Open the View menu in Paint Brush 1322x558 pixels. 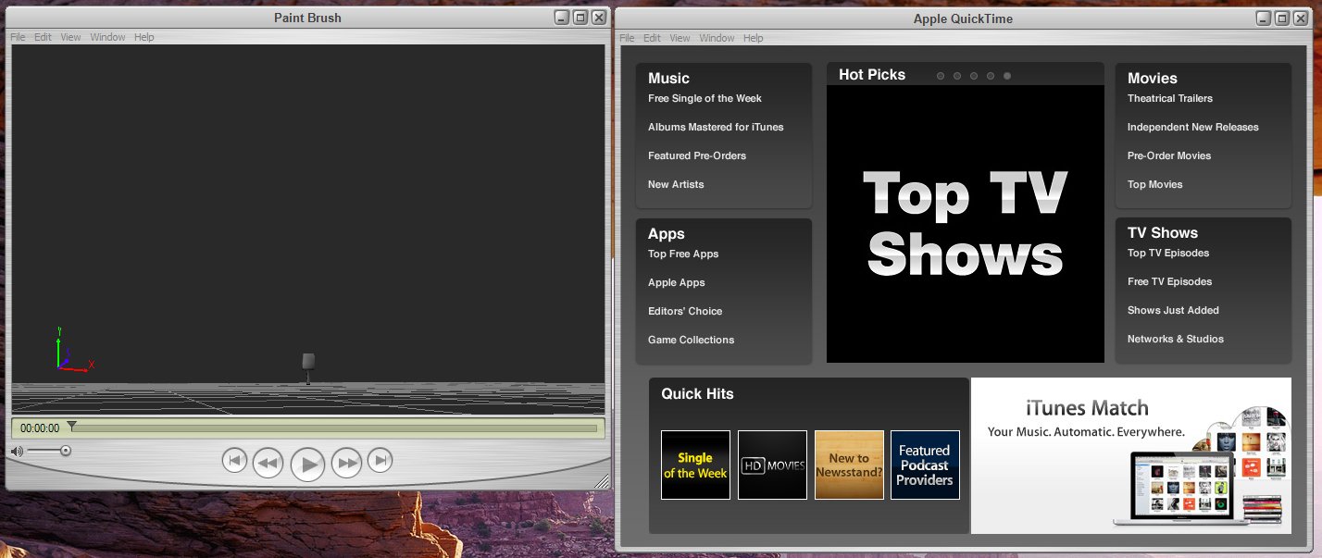70,37
